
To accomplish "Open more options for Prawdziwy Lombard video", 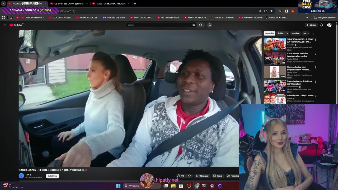I will 316,82.
